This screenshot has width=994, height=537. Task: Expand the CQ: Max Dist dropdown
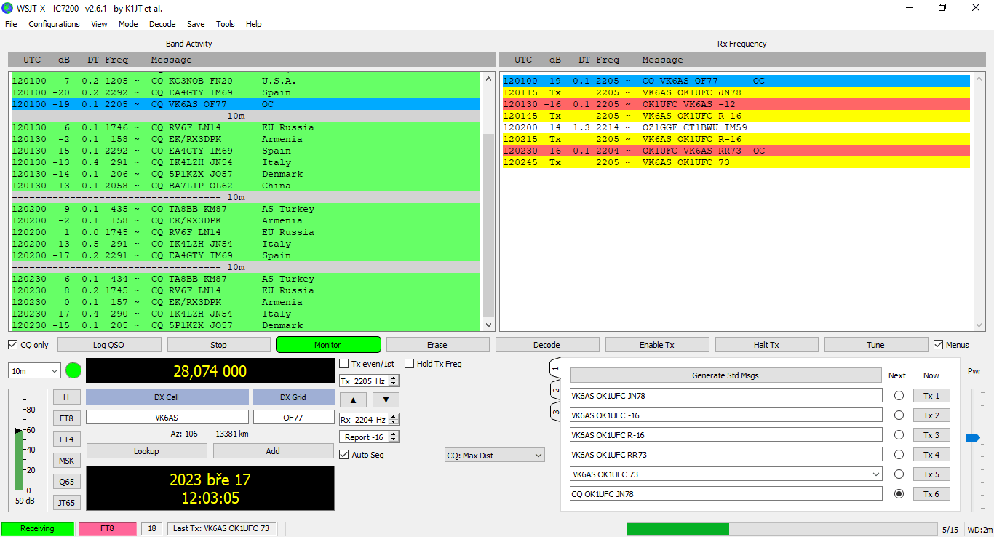point(494,456)
